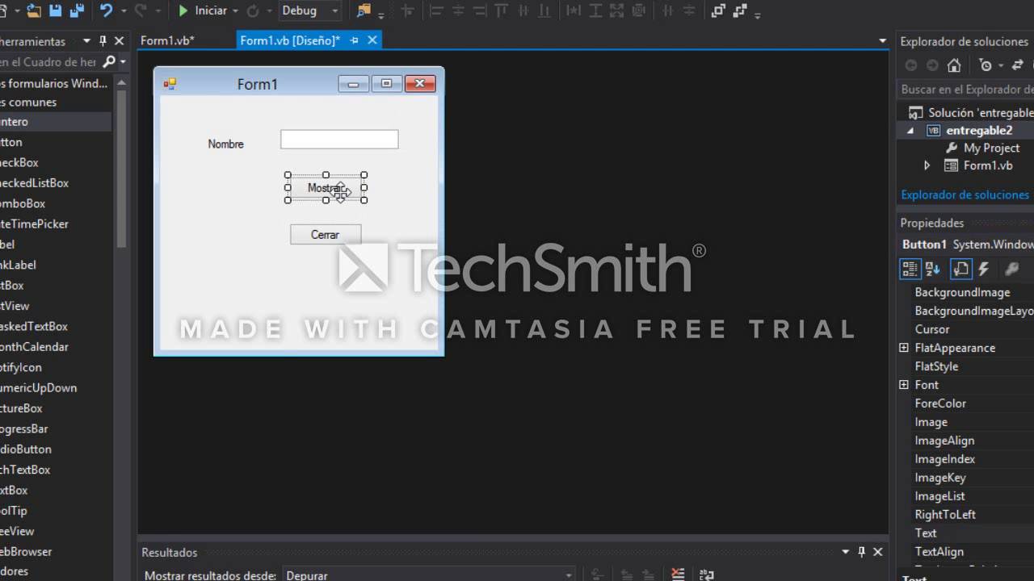Select My Project in Solution Explorer
This screenshot has height=581, width=1034.
click(x=991, y=148)
